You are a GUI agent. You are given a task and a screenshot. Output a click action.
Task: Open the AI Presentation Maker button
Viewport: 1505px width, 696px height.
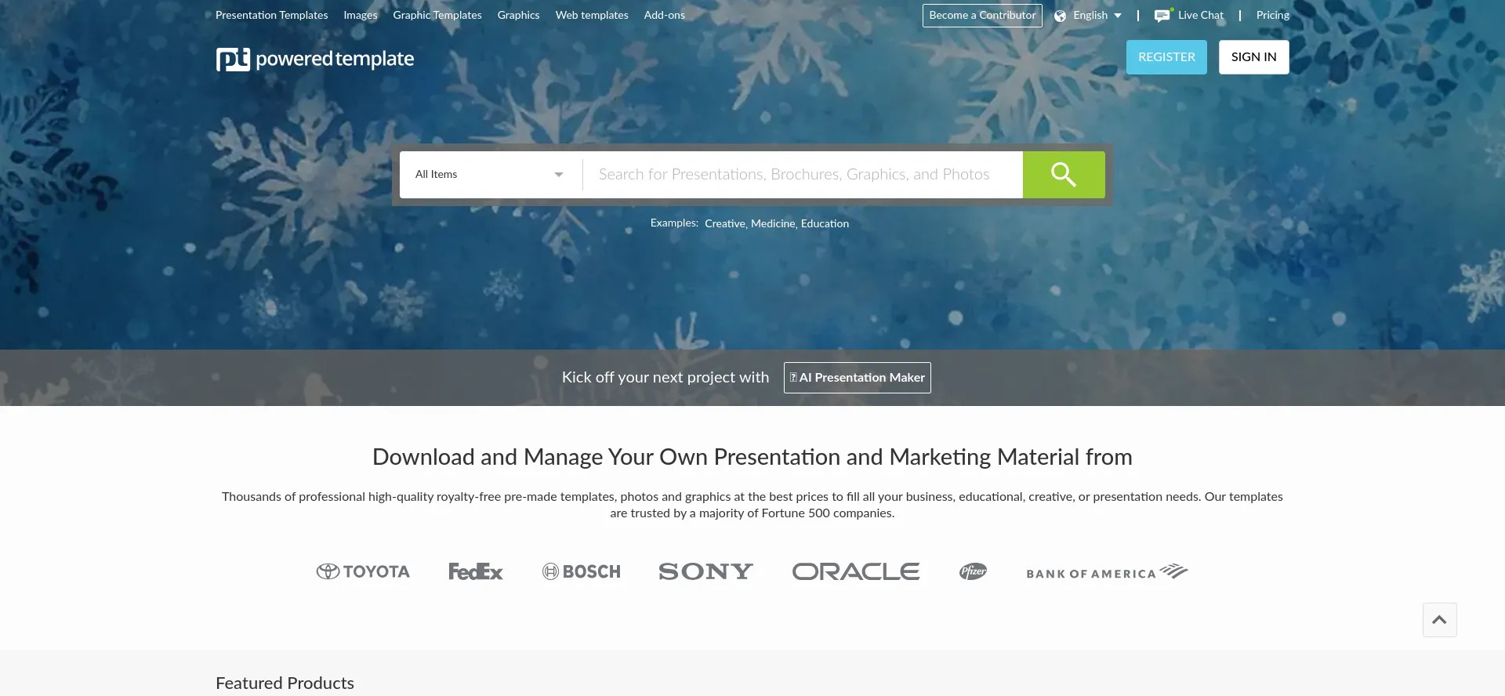coord(857,378)
